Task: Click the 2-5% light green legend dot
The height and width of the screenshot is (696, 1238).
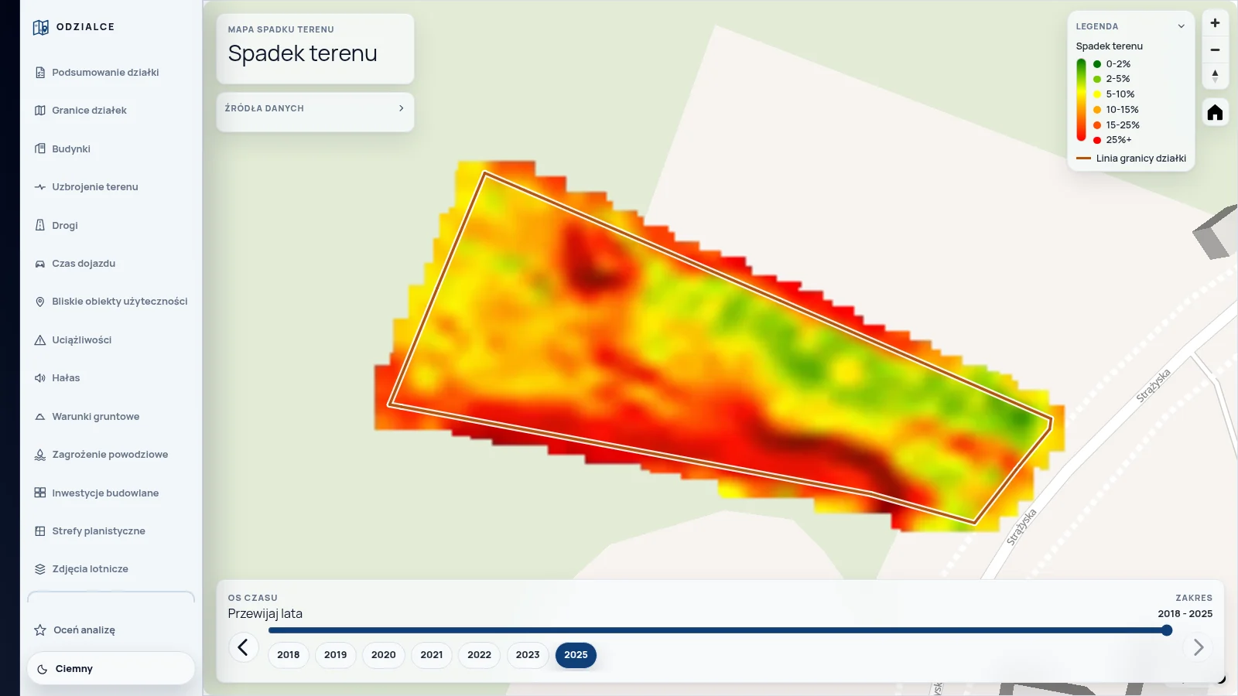Action: 1097,80
